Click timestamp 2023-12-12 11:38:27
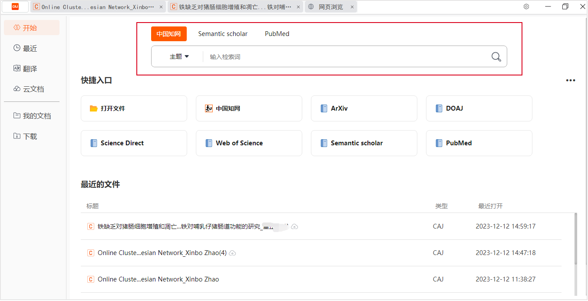 pos(505,279)
